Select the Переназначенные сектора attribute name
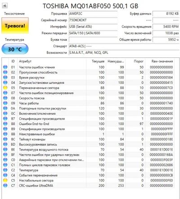The width and height of the screenshot is (180, 199). coord(39,88)
